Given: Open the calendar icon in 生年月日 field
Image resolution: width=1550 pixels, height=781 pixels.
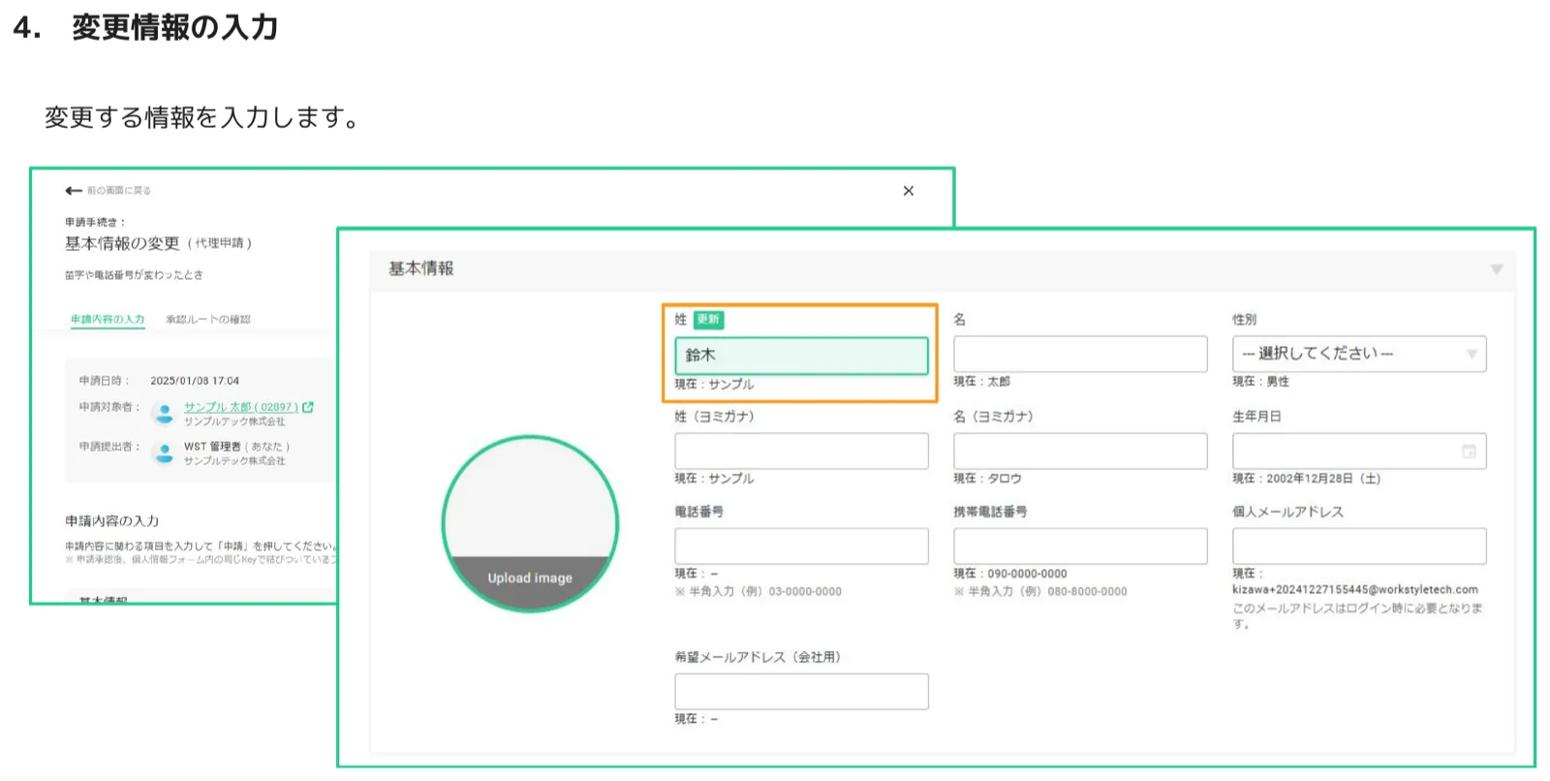Looking at the screenshot, I should click(x=1469, y=451).
